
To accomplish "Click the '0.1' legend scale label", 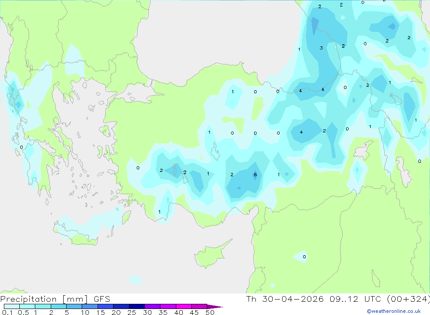I will pos(7,312).
